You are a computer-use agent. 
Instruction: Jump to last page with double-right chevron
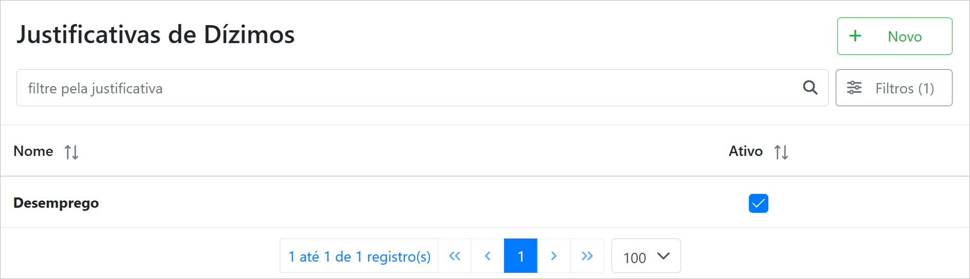pos(587,256)
